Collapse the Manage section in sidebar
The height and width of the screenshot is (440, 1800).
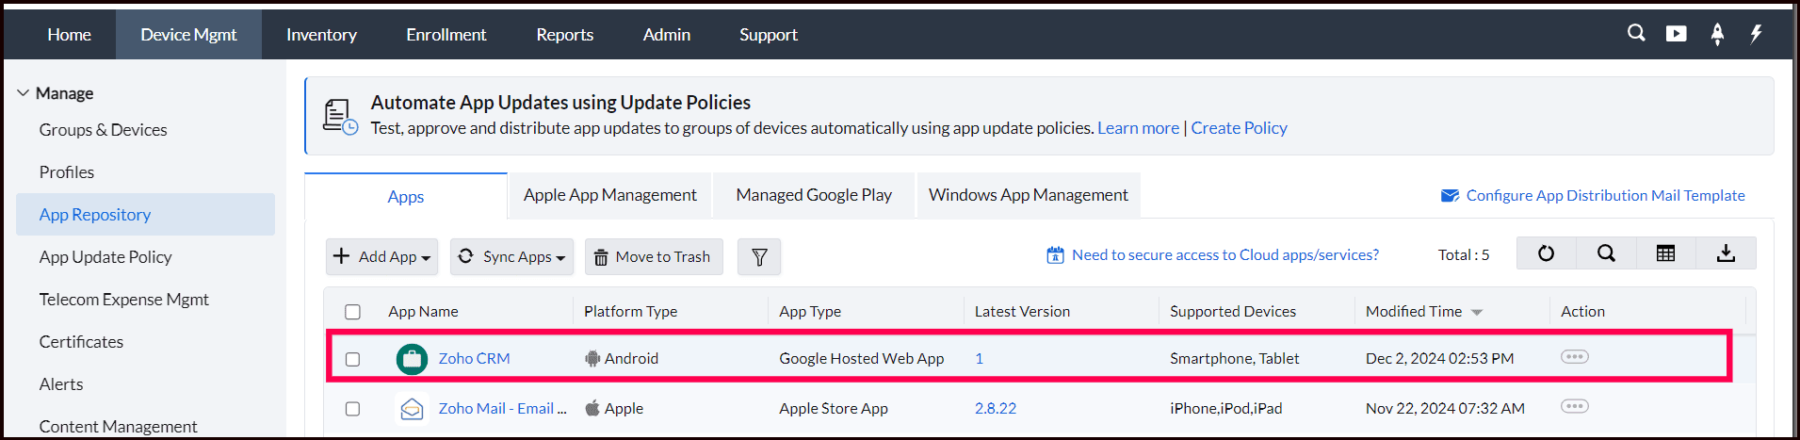point(24,93)
